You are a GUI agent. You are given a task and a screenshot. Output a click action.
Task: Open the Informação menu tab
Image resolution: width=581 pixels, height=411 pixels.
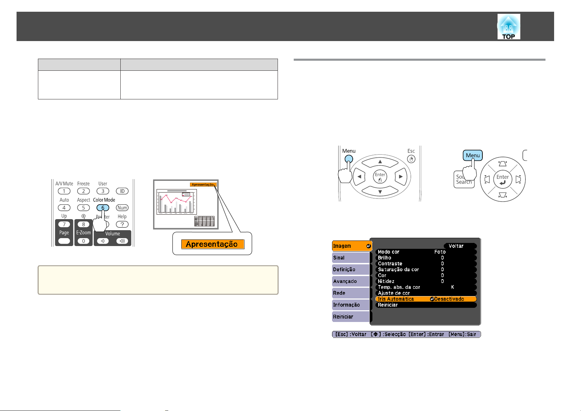[351, 305]
